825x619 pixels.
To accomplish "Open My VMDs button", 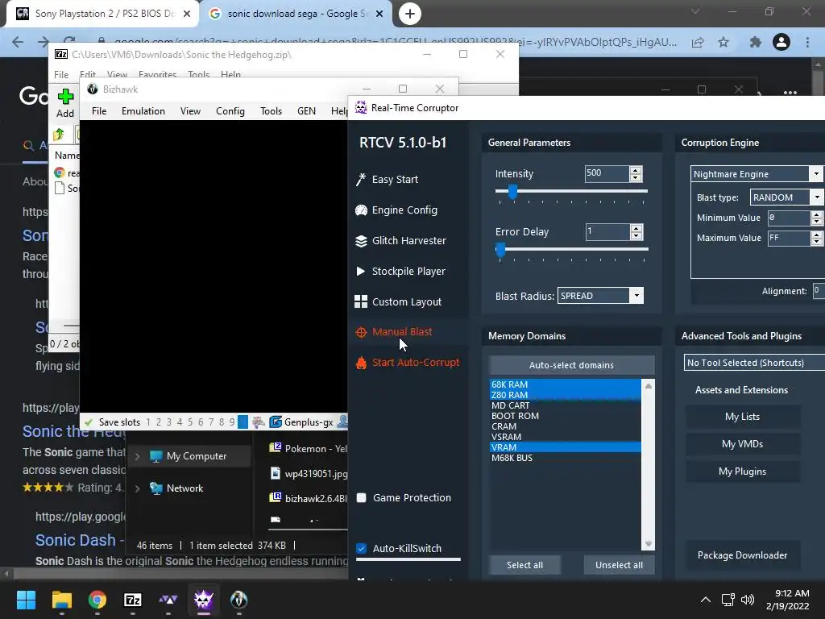I will (x=742, y=444).
